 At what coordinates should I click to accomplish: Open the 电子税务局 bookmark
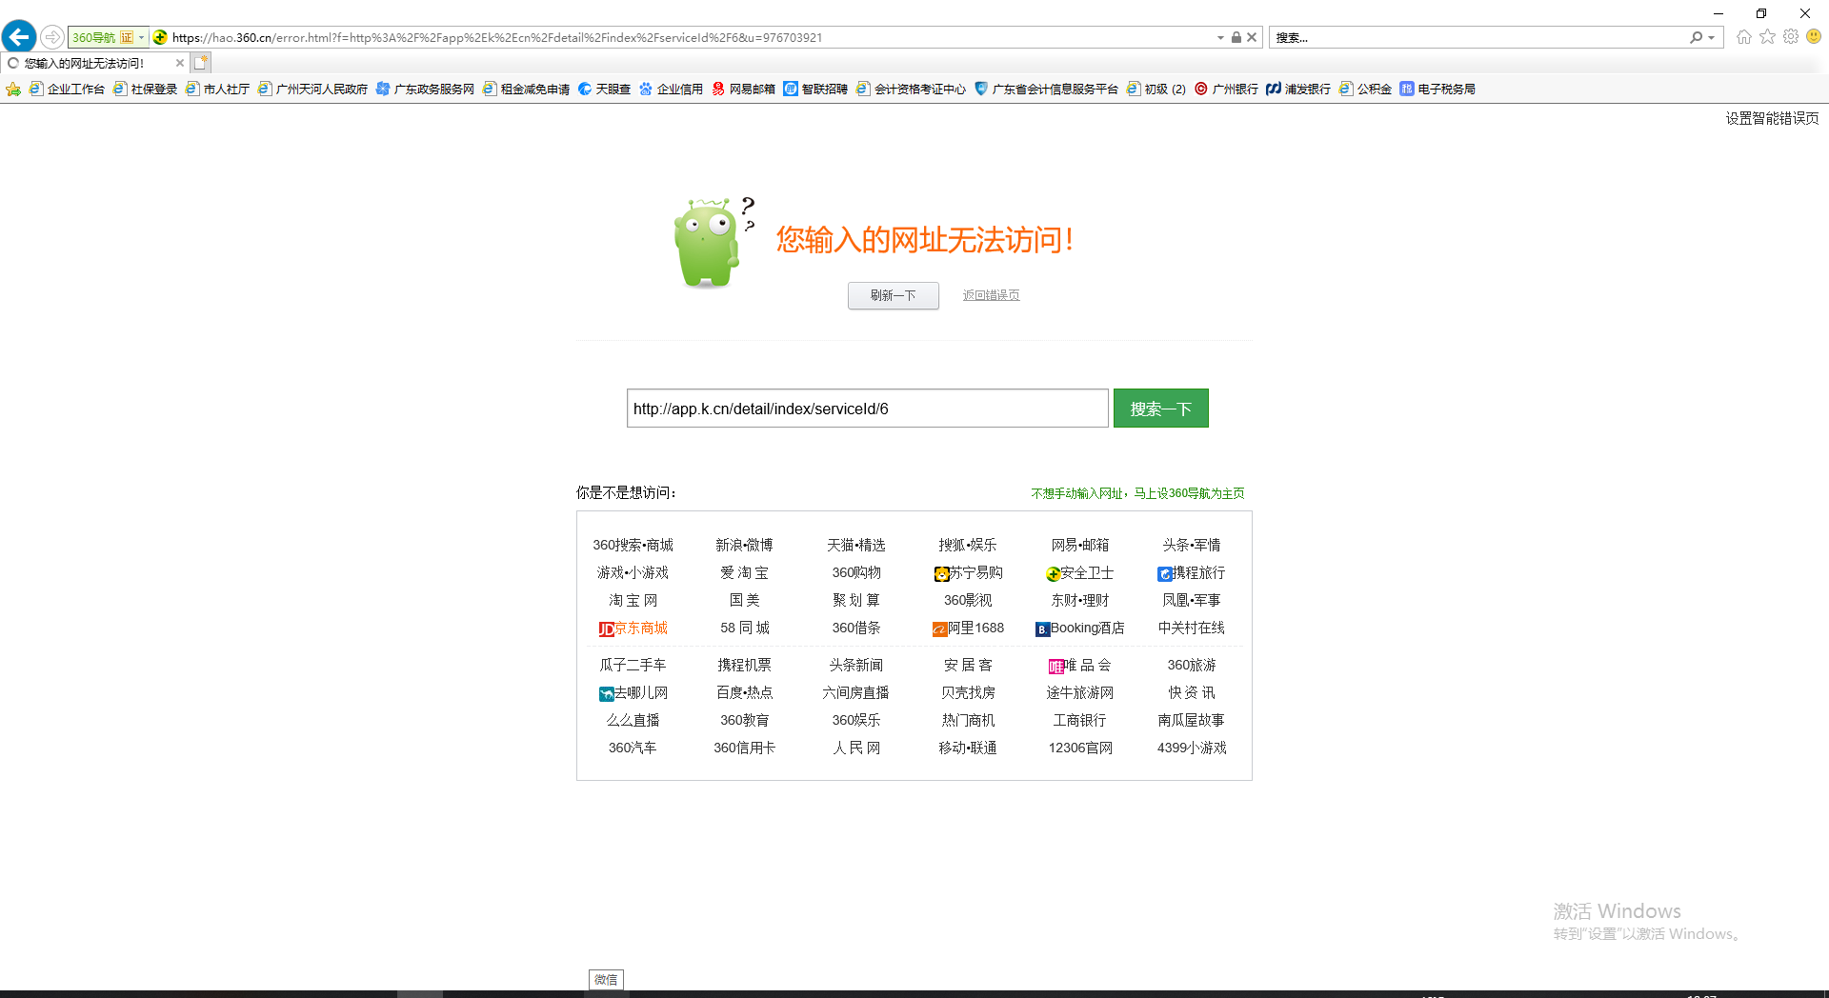tap(1438, 89)
